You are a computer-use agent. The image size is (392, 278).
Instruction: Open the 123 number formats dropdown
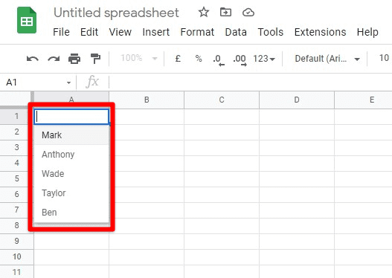(x=264, y=59)
